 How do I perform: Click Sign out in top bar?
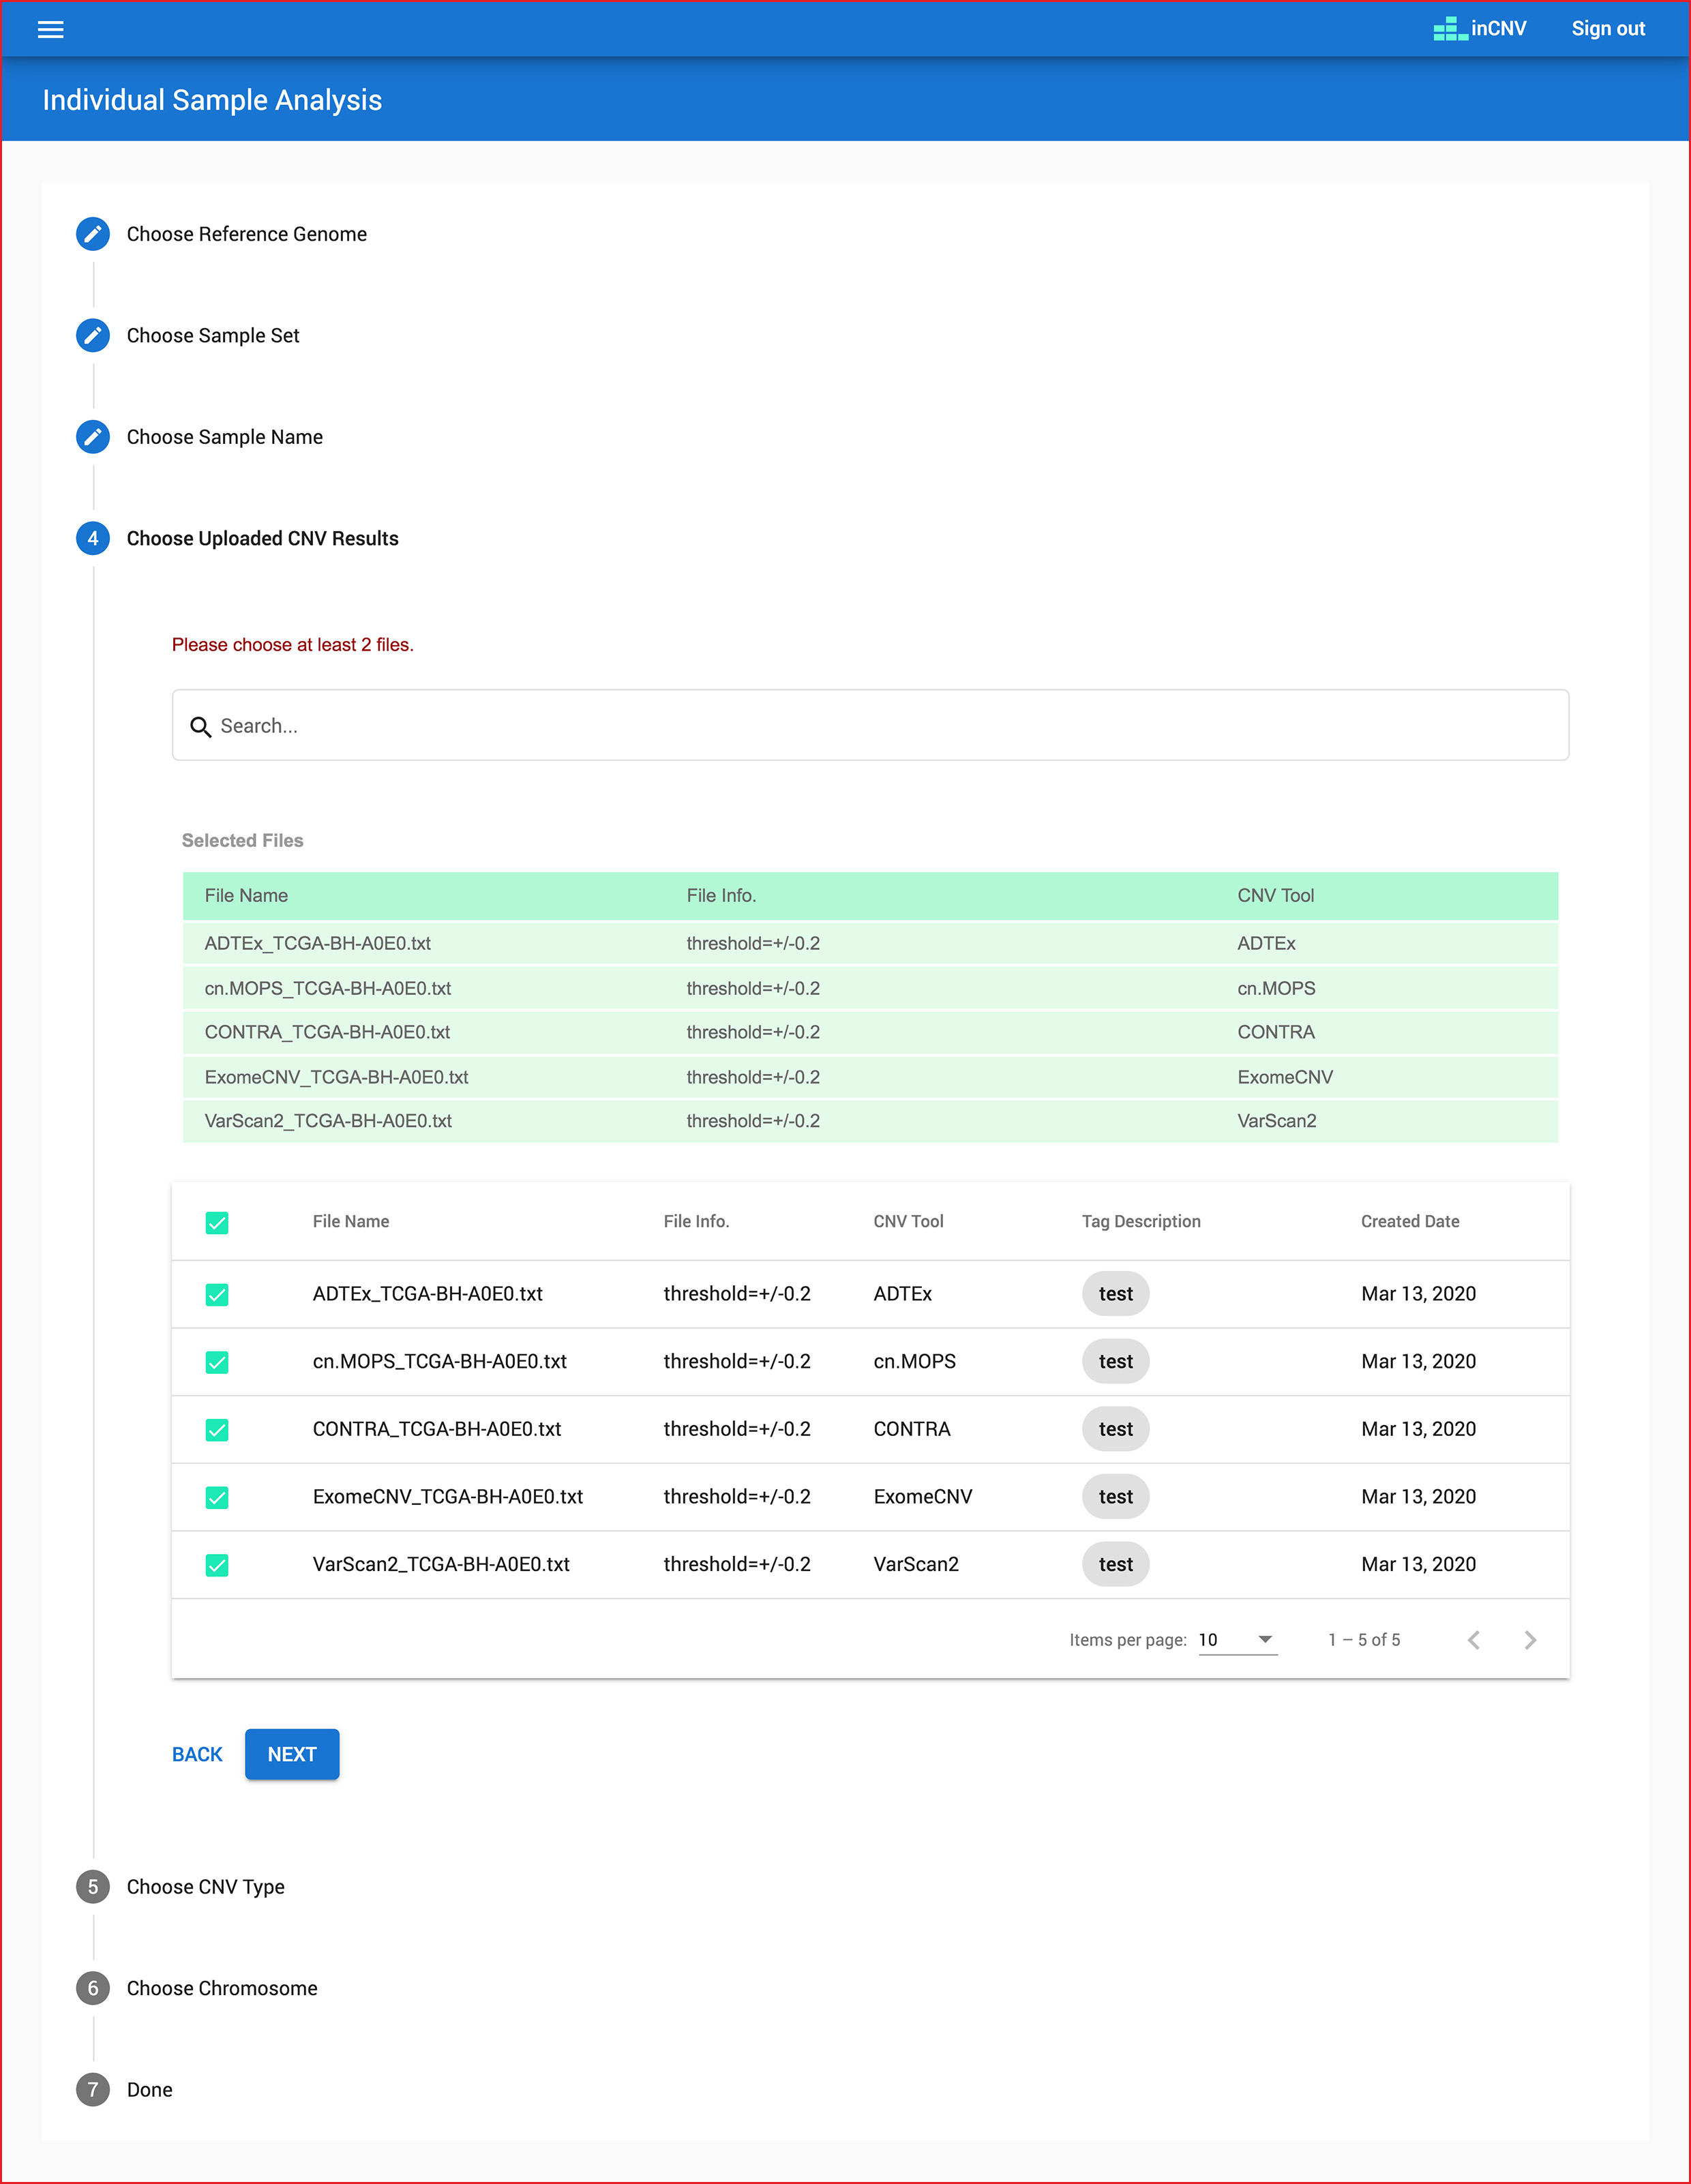click(1607, 29)
